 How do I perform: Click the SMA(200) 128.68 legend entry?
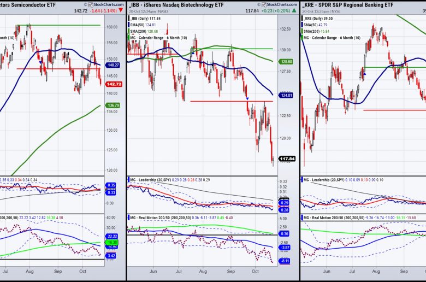click(144, 31)
